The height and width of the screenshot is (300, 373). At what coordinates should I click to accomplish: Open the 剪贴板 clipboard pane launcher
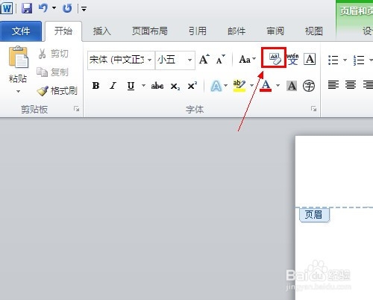tap(76, 109)
